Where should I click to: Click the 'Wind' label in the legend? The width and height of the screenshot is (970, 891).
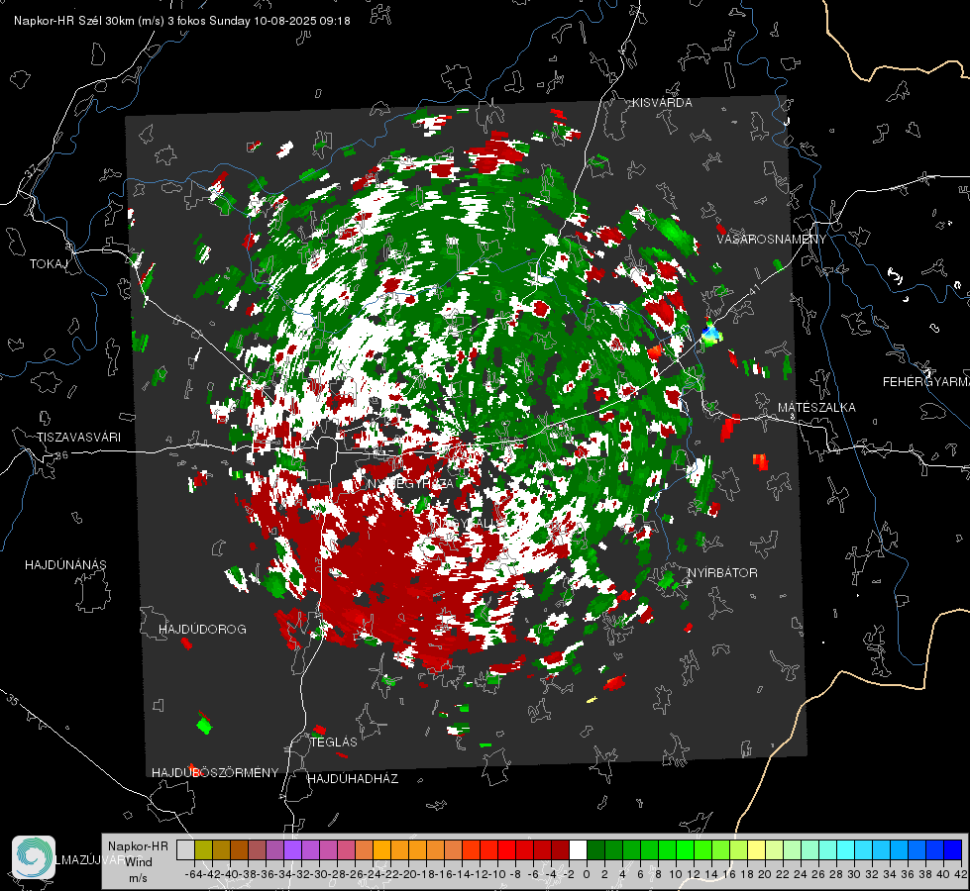click(x=139, y=862)
